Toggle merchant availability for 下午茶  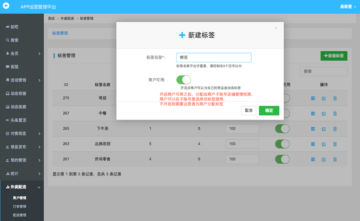pyautogui.click(x=282, y=129)
